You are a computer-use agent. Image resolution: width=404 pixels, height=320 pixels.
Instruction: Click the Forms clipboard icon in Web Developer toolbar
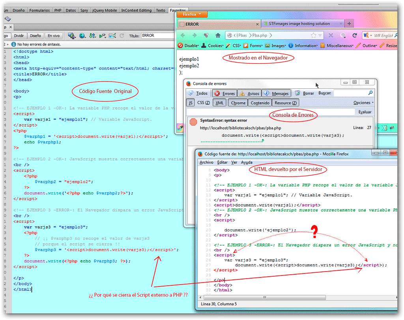(246, 46)
